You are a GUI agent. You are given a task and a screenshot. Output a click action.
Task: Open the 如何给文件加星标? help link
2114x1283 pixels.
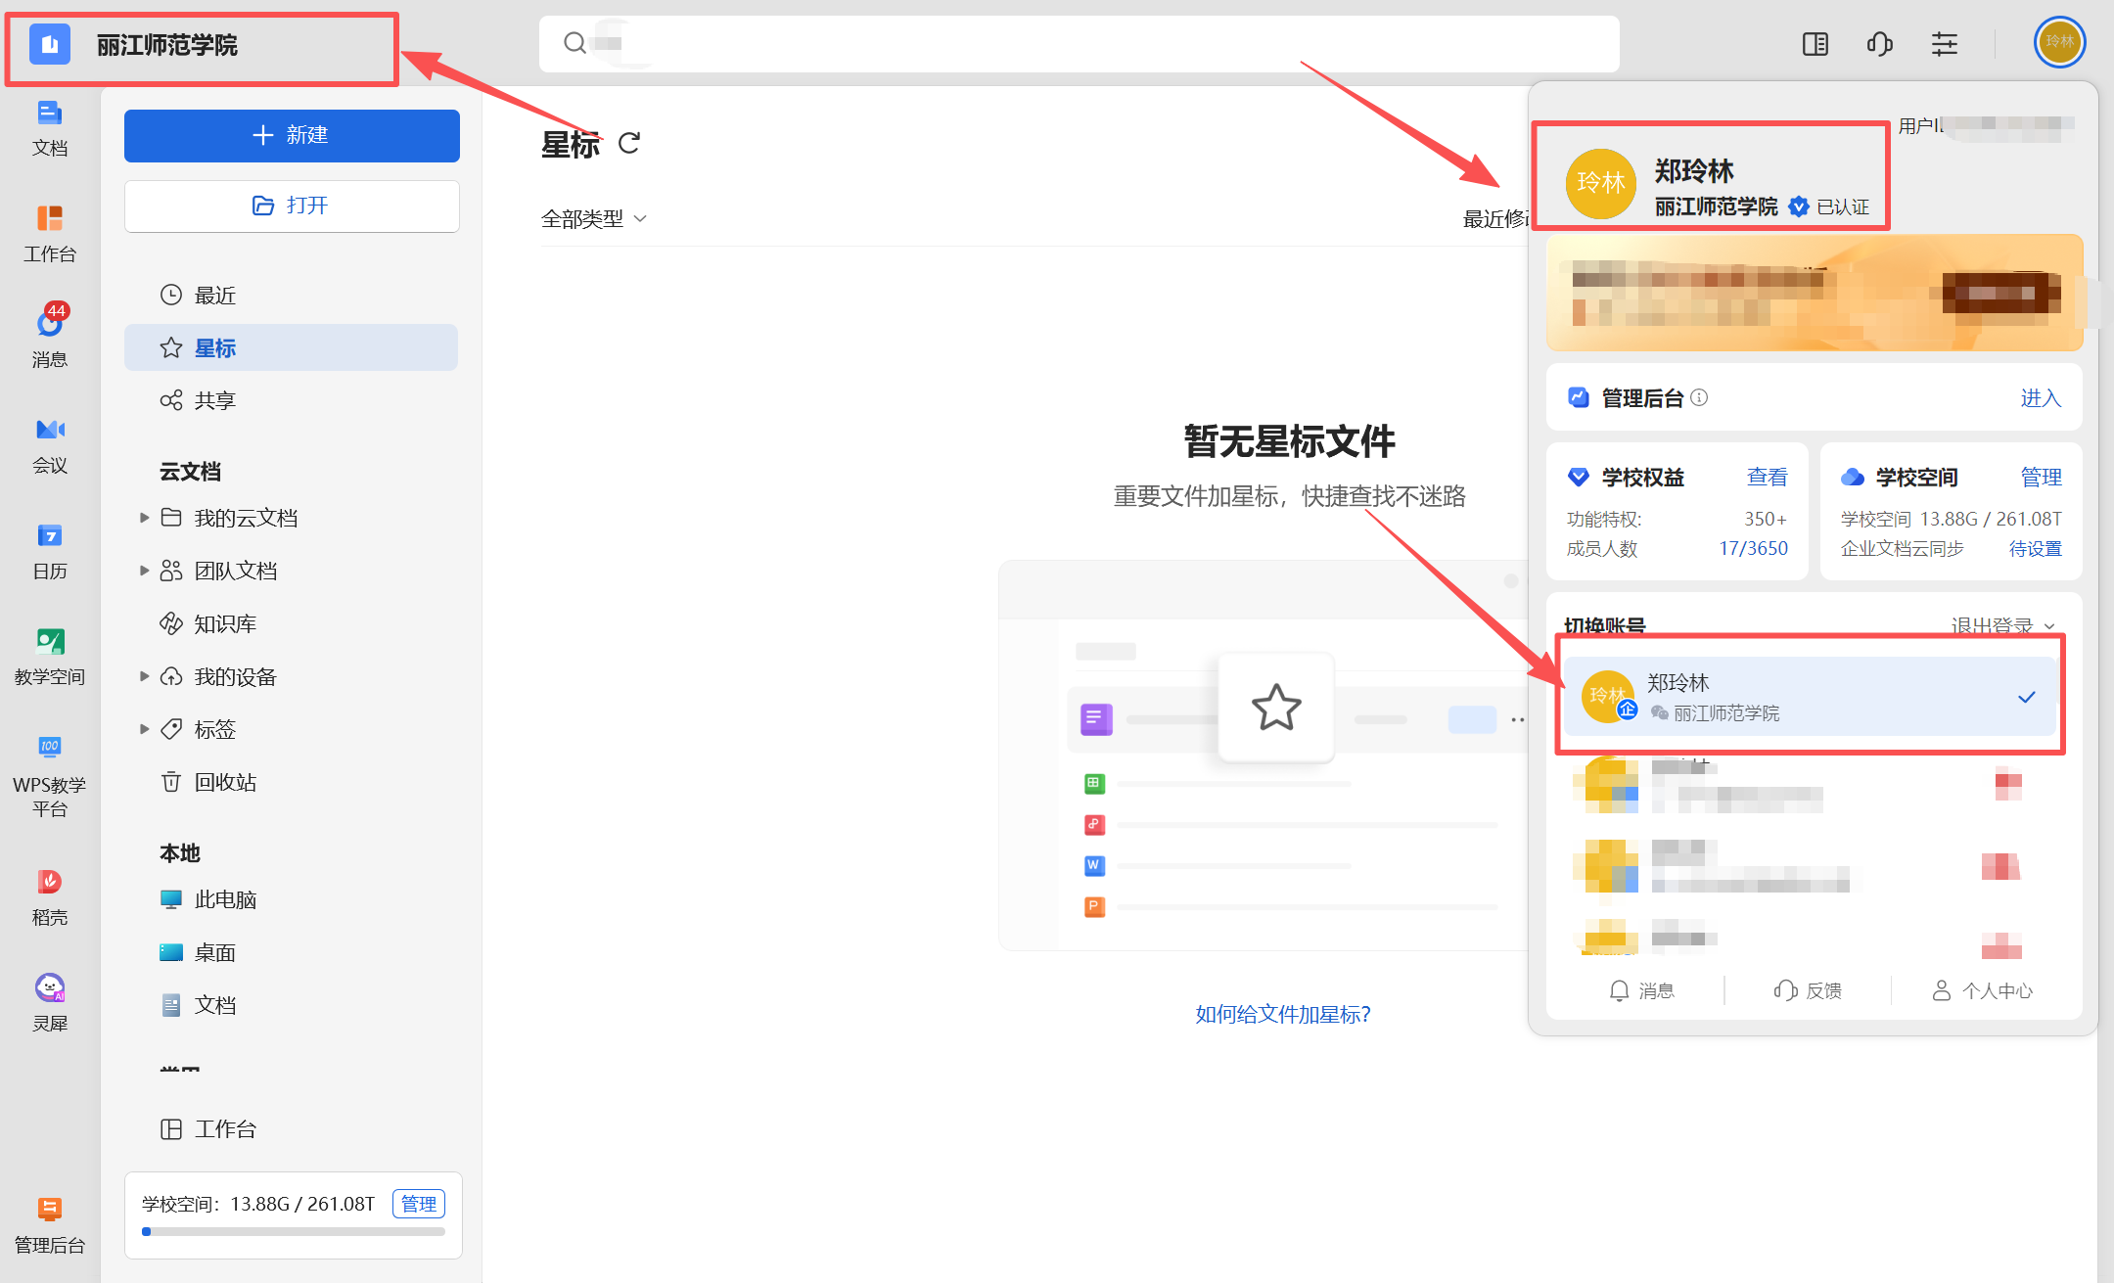click(1283, 1014)
